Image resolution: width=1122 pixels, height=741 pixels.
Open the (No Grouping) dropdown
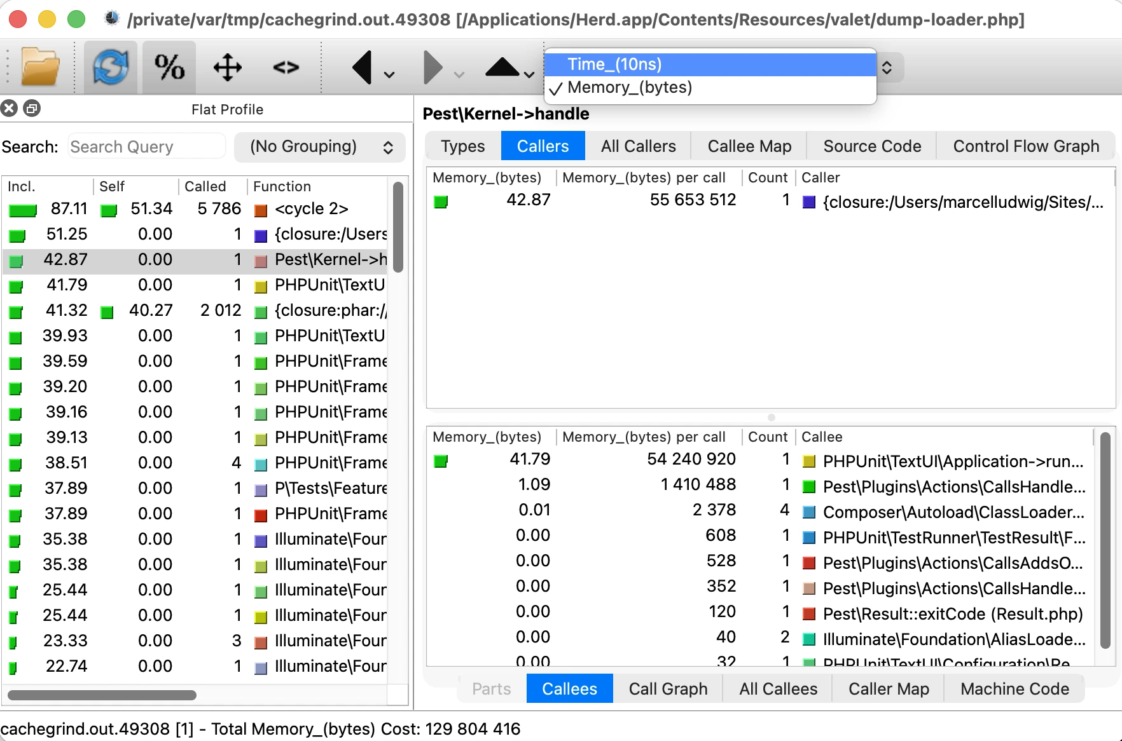pyautogui.click(x=320, y=147)
